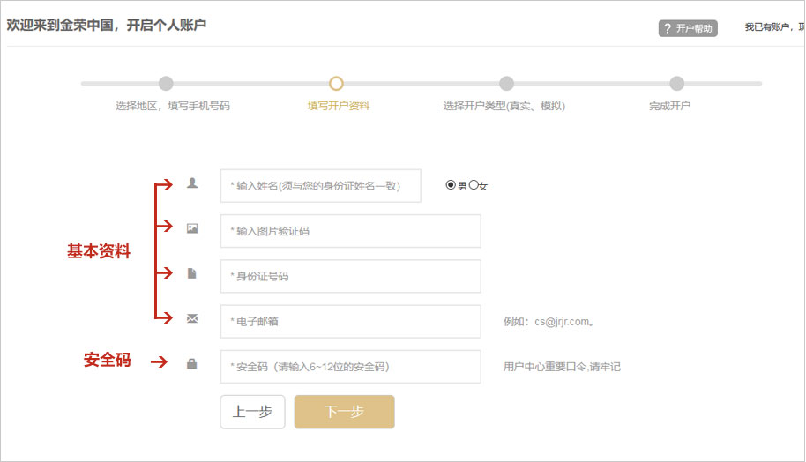Click the hint 用户中心重要口令,请牢记
806x462 pixels.
tap(562, 367)
